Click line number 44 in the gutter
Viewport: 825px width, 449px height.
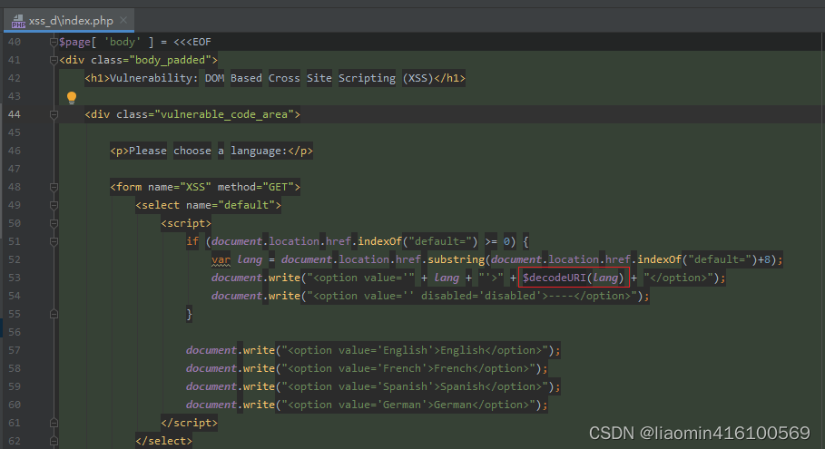(x=15, y=114)
